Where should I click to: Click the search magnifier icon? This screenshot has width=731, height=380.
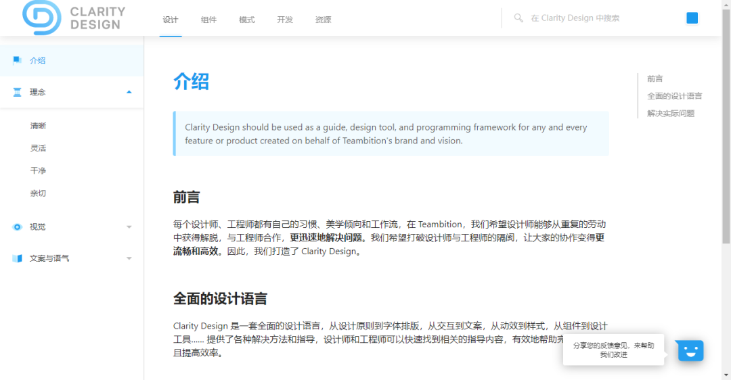[x=518, y=18]
